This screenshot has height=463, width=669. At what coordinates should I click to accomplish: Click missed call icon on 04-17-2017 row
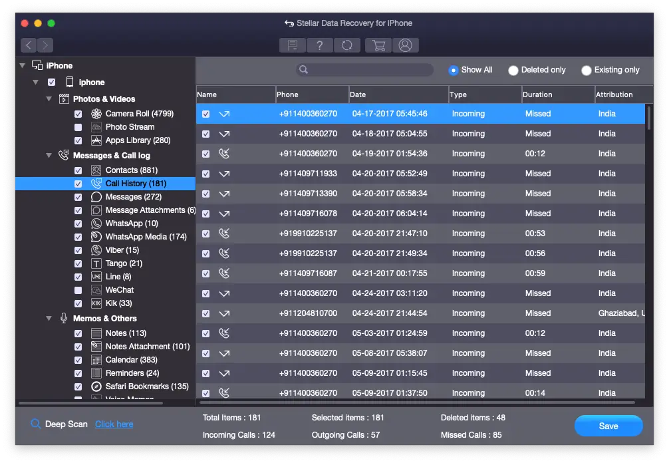224,114
